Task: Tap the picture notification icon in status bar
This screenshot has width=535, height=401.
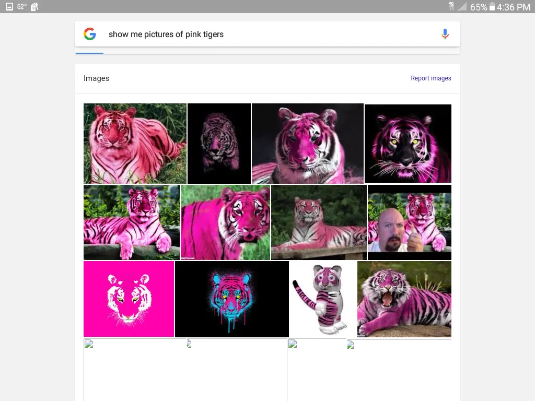Action: click(x=9, y=7)
